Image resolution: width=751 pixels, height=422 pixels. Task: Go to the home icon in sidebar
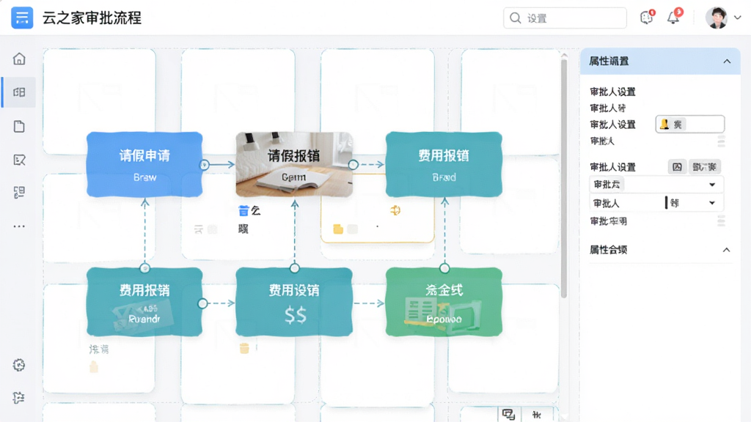pos(19,59)
